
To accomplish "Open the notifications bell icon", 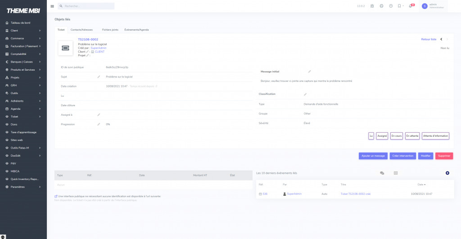I will coord(411,6).
